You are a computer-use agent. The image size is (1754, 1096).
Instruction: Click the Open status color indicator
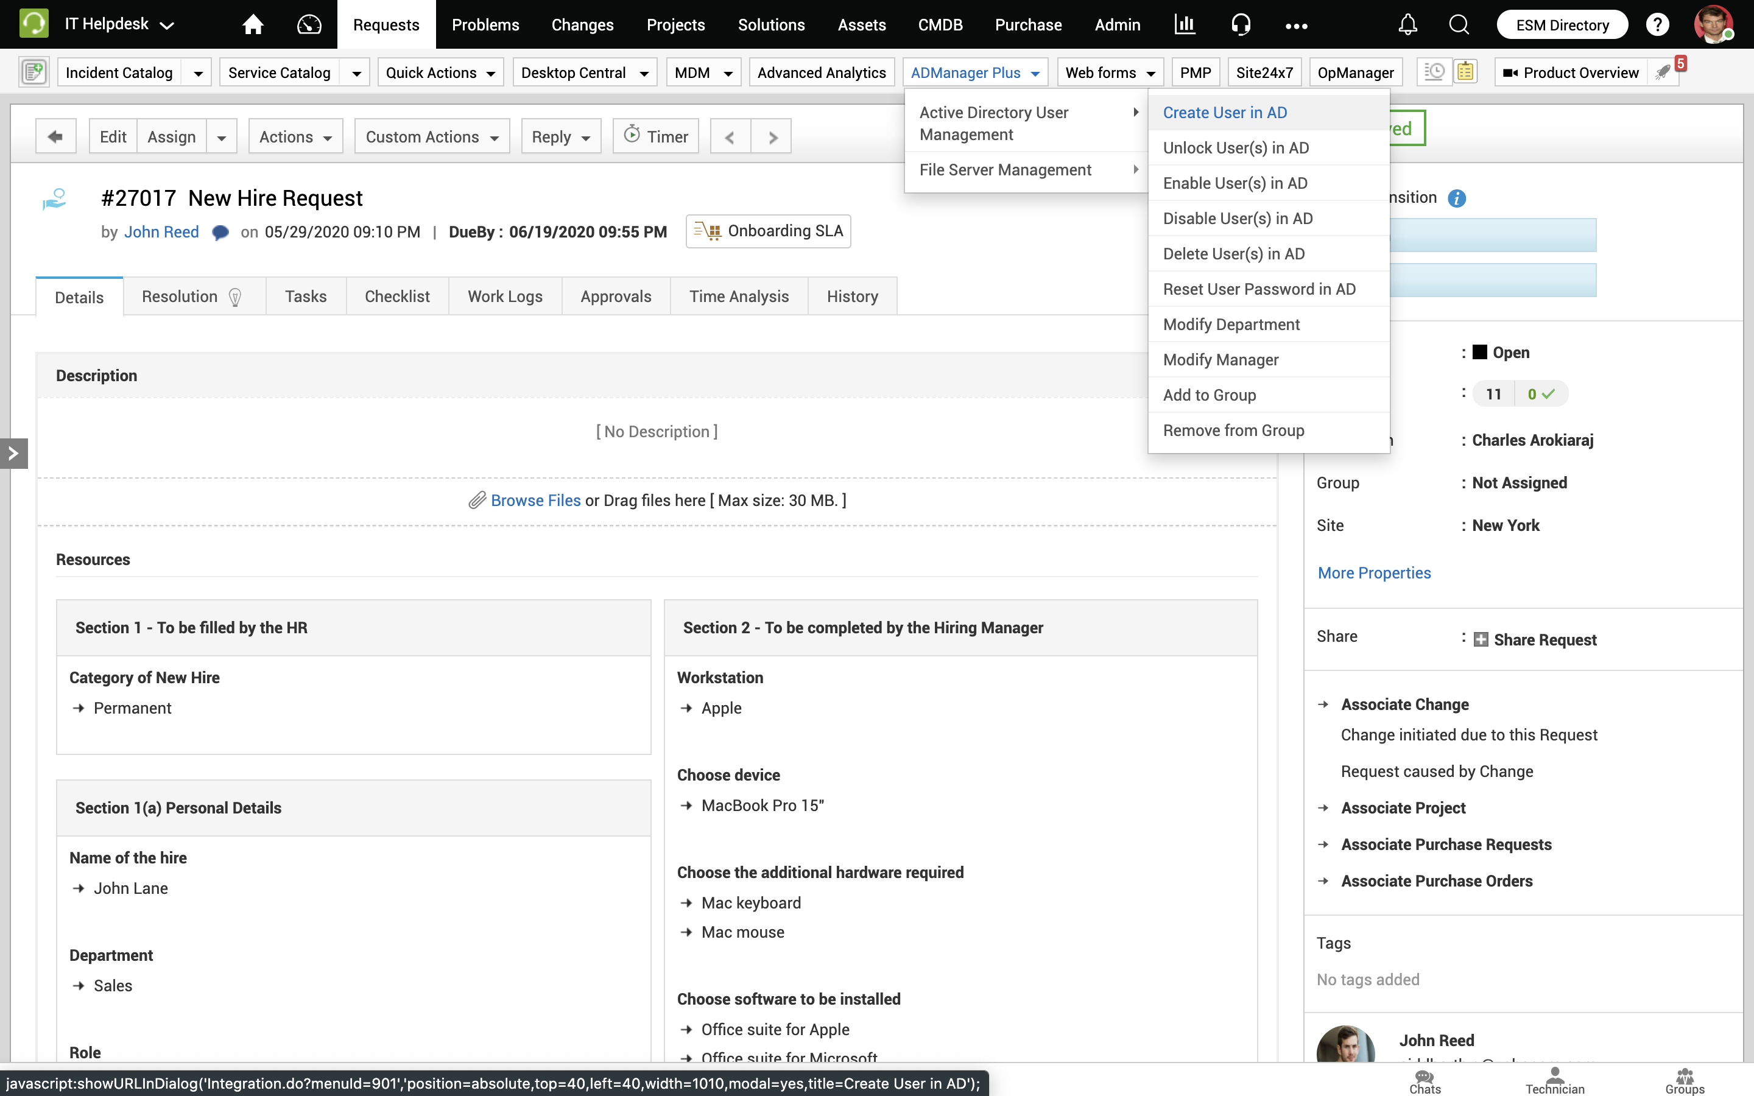1480,353
